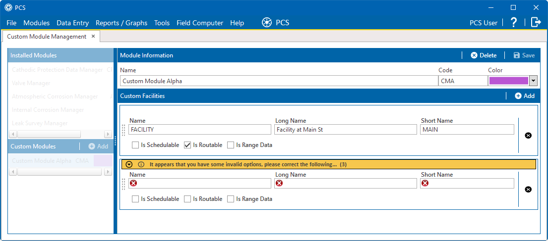Collapse the invalid options warning banner

click(x=129, y=164)
